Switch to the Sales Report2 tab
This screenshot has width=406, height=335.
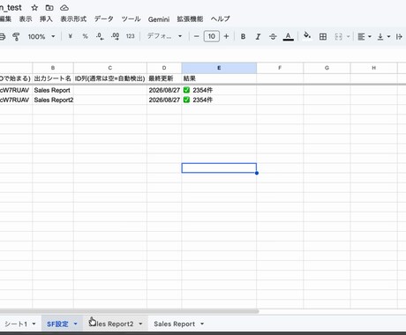coord(111,324)
